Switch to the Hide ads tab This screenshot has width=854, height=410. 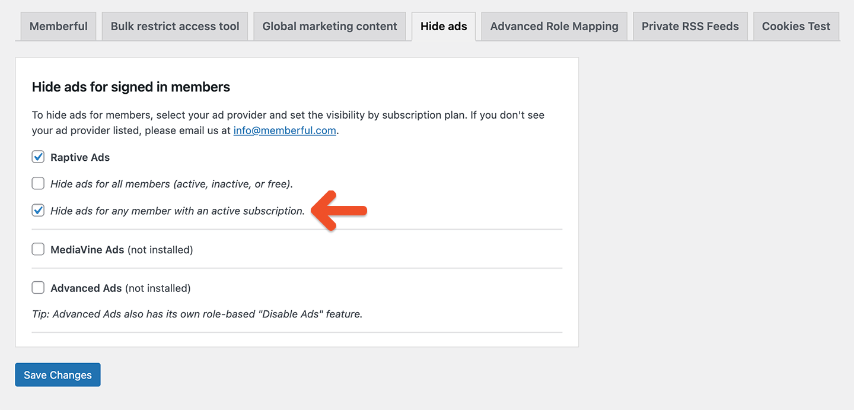pos(443,26)
